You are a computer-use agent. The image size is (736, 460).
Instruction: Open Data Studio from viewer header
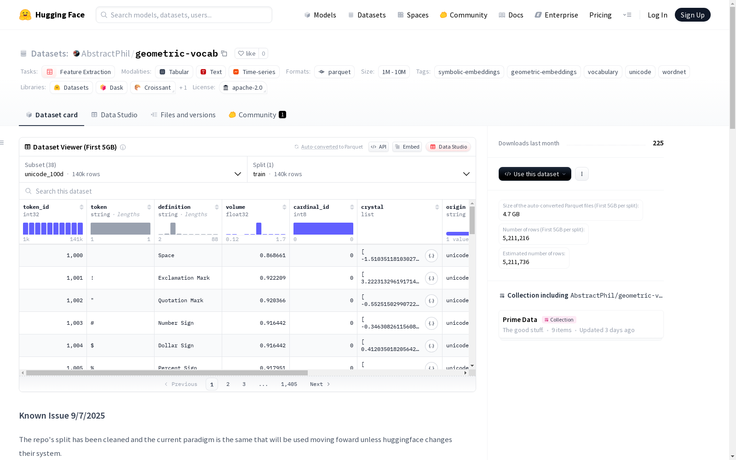[x=448, y=147]
